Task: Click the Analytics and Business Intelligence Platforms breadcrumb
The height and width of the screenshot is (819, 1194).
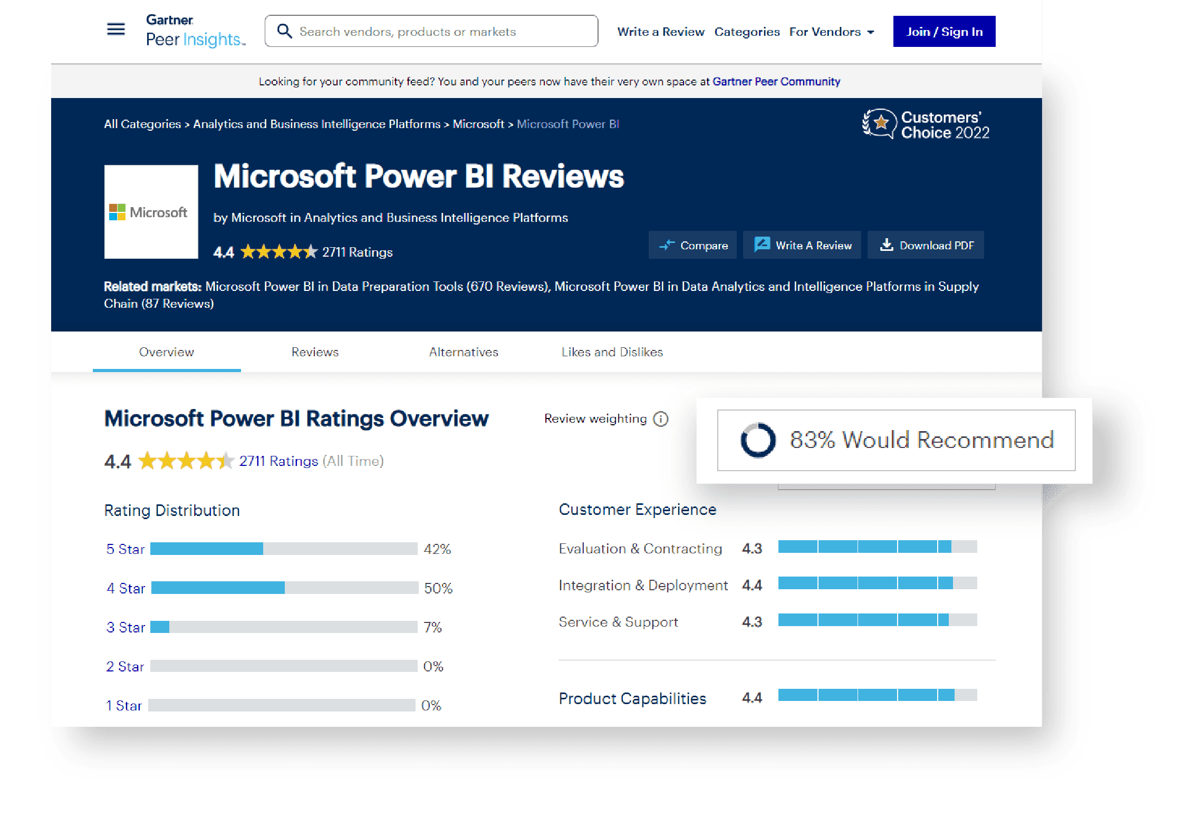Action: click(316, 124)
